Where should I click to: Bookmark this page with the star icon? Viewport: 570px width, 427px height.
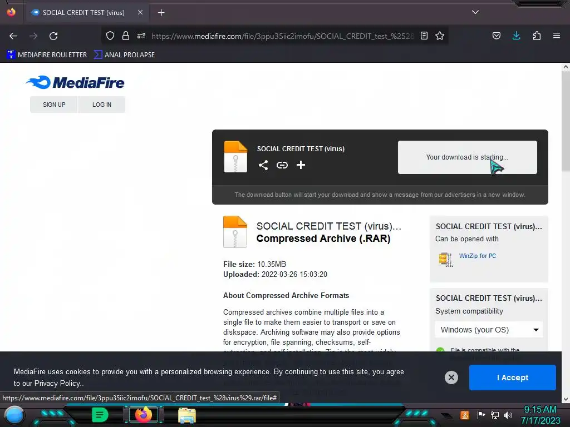pos(440,36)
